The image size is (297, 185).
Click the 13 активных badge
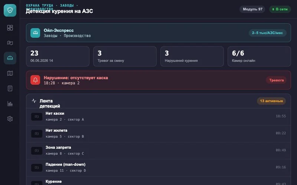click(x=271, y=101)
